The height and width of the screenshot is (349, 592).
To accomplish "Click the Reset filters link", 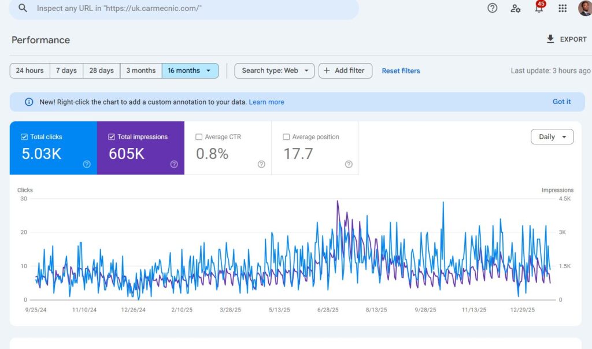I will pyautogui.click(x=401, y=71).
